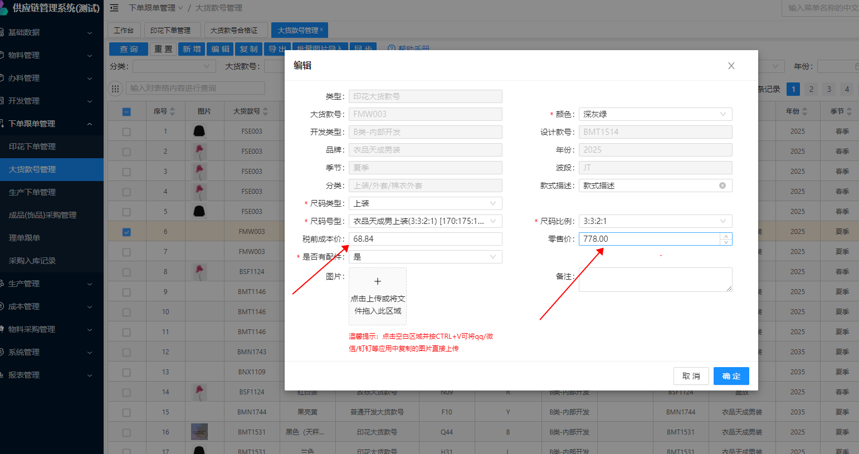The height and width of the screenshot is (454, 859).
Task: Expand the 尺码类型 dropdown
Action: click(425, 203)
